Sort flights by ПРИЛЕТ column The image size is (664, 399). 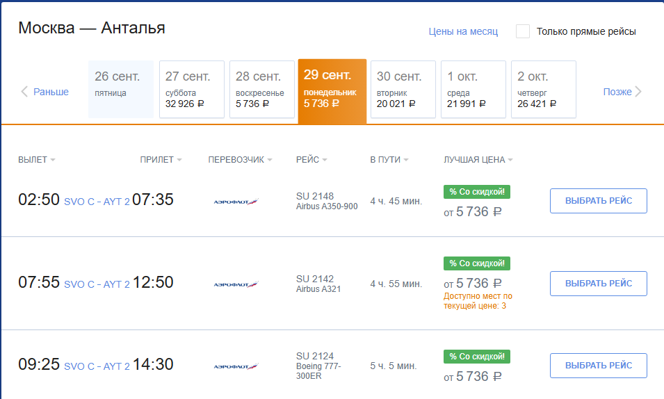click(161, 160)
